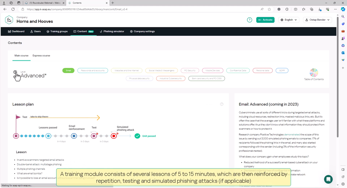Switch to the Express course tab

click(x=41, y=56)
